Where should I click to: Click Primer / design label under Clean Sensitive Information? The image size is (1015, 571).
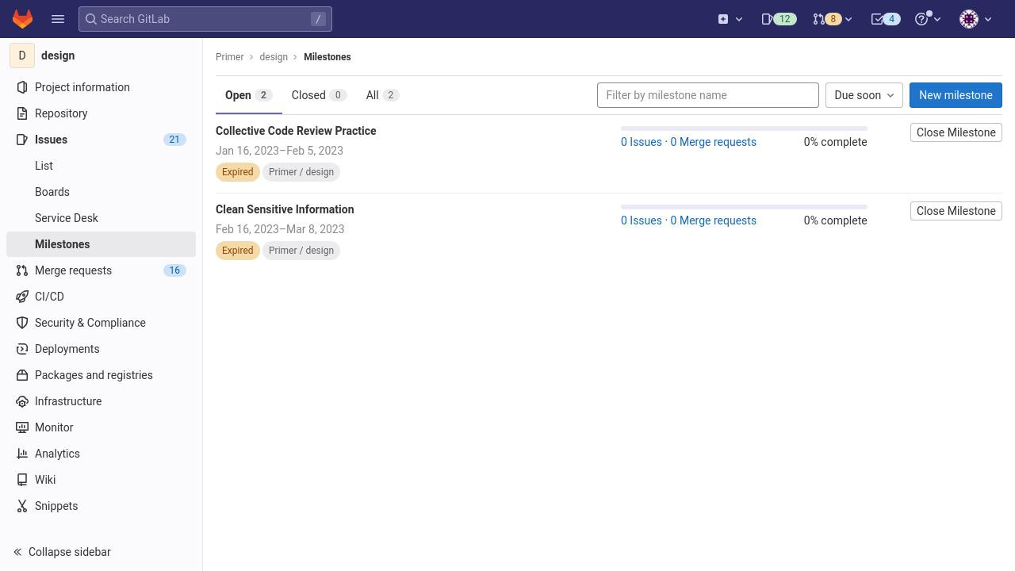point(301,251)
